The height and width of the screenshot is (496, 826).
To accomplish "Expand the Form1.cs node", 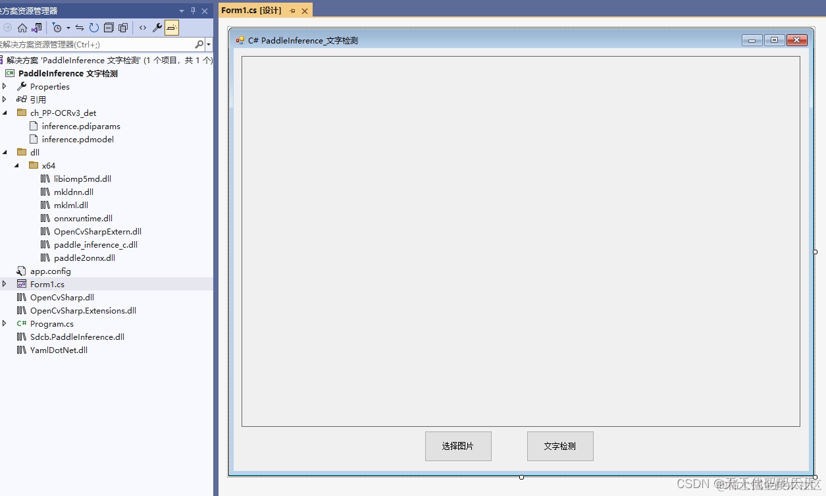I will click(5, 284).
